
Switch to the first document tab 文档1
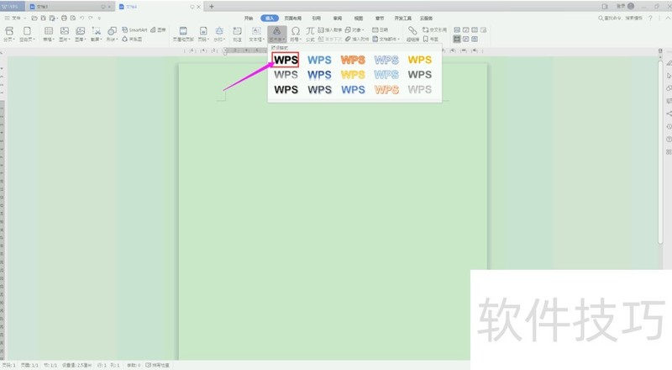click(x=70, y=7)
